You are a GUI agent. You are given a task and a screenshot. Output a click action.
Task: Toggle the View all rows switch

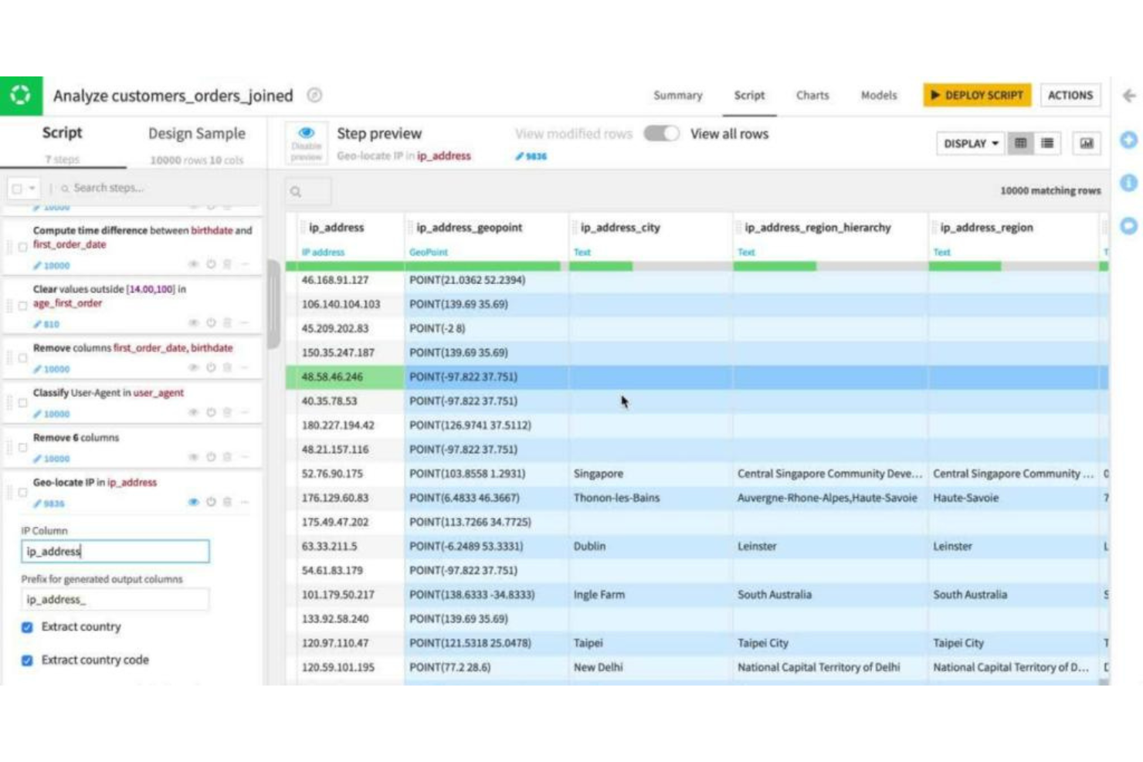pyautogui.click(x=662, y=134)
